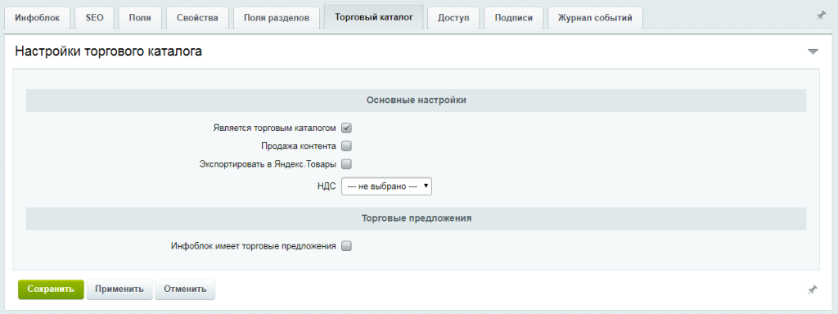The height and width of the screenshot is (314, 838).
Task: Enable Экспортировать в Яндекс.Товары checkbox
Action: (x=346, y=164)
